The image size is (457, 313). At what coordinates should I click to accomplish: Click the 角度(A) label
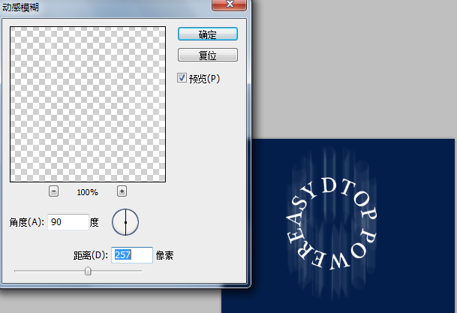pyautogui.click(x=26, y=222)
